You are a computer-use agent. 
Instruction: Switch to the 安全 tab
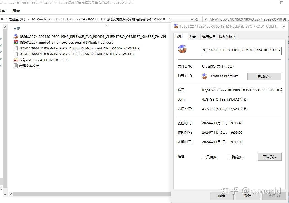(192, 37)
